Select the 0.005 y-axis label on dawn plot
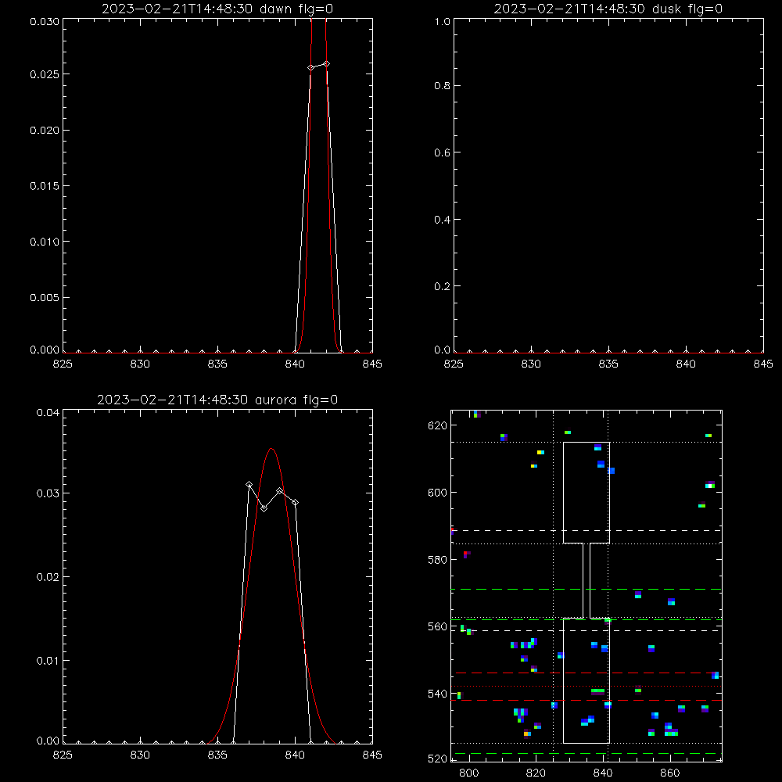This screenshot has height=782, width=782. pyautogui.click(x=45, y=298)
